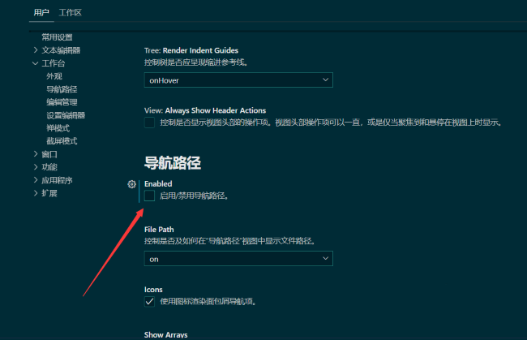Expand the 功能 tree section
Screen dimensions: 527x340
pyautogui.click(x=49, y=167)
